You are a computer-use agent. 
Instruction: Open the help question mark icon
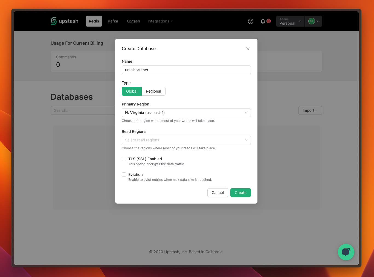(x=250, y=21)
